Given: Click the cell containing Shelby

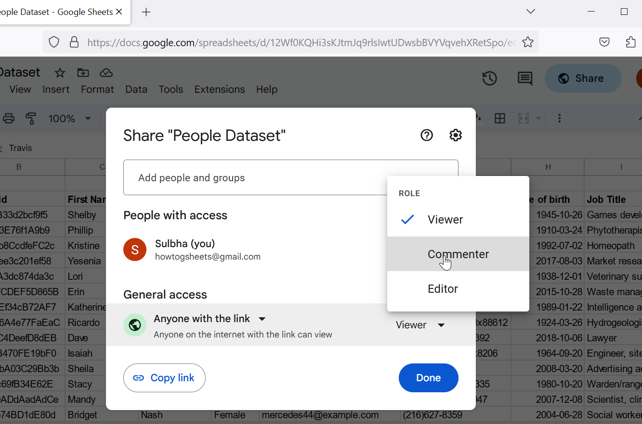Looking at the screenshot, I should click(86, 215).
